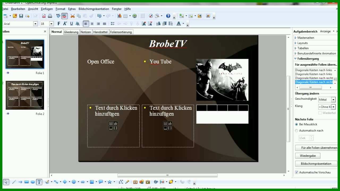This screenshot has height=191, width=340.
Task: Align text left
Action: tap(86, 24)
